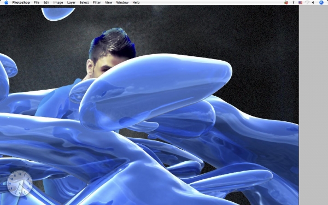Open the Apple menu

(6, 3)
